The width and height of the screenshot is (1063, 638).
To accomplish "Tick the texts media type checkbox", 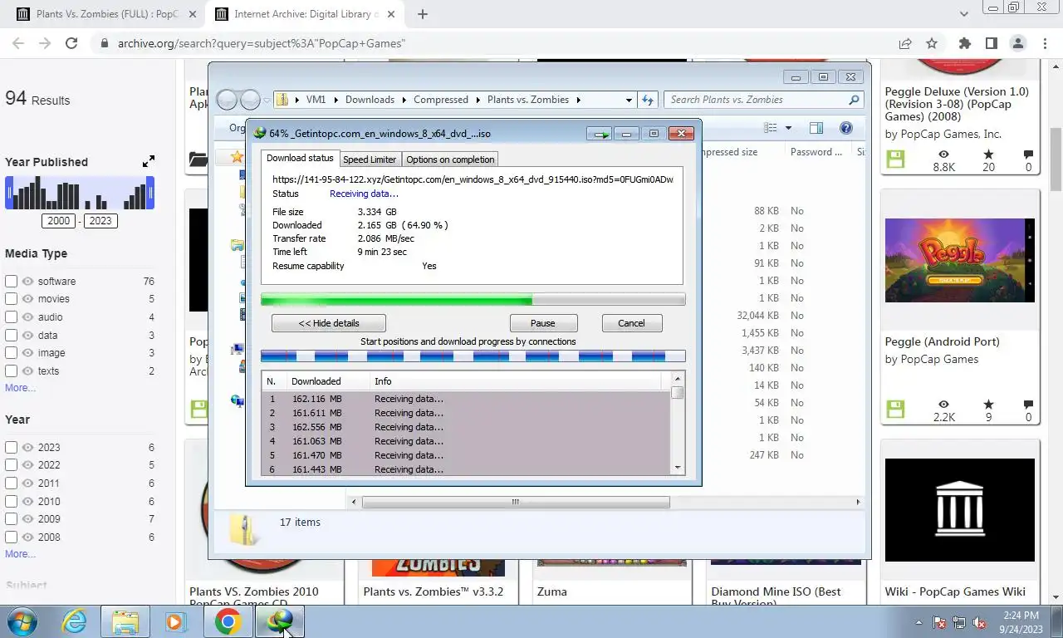I will [x=11, y=371].
